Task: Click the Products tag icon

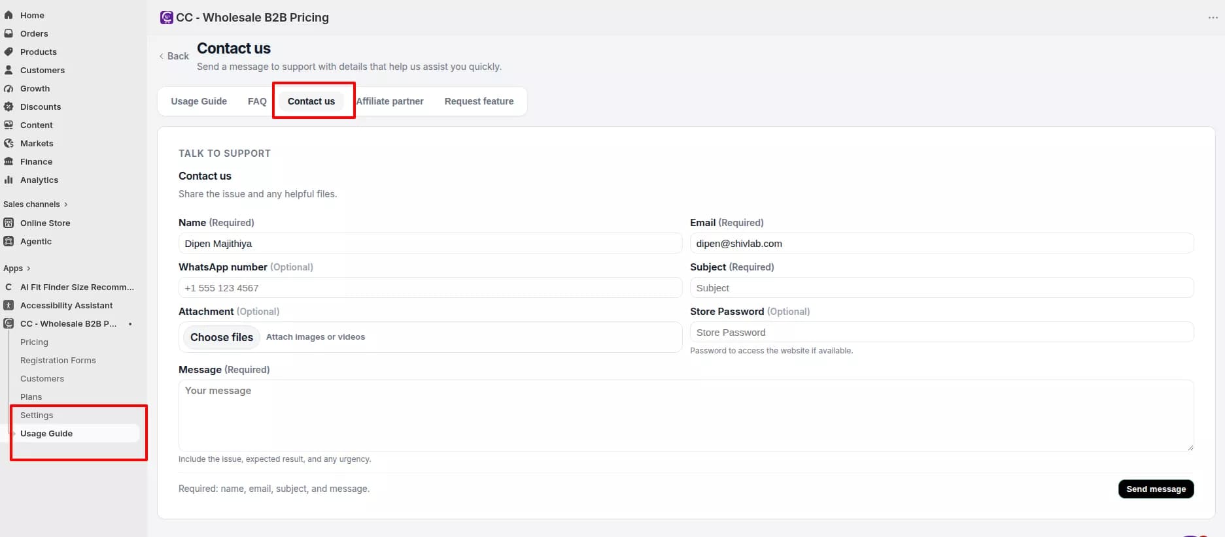Action: [9, 52]
